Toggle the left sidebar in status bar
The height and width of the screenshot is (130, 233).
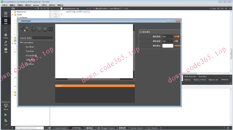(13, 128)
